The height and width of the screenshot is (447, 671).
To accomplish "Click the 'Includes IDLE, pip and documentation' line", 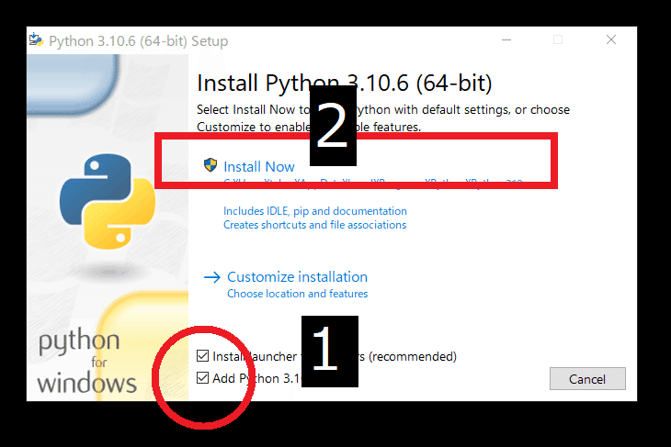I will (x=315, y=211).
